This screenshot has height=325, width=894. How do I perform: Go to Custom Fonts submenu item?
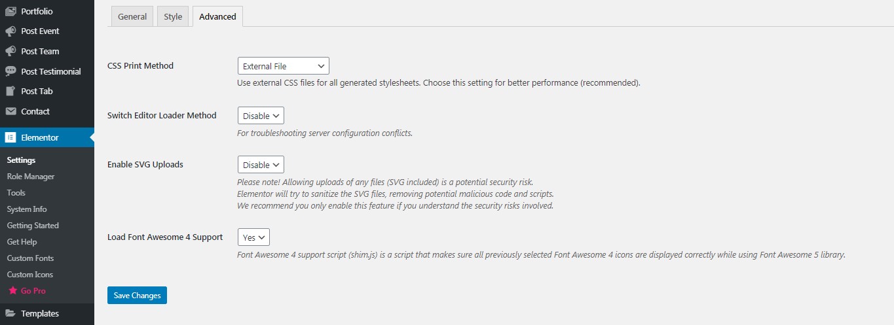[30, 258]
